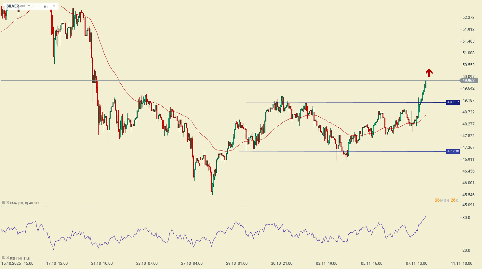This screenshot has height=269, width=482.
Task: Click the 47.230 support level label
Action: [453, 151]
